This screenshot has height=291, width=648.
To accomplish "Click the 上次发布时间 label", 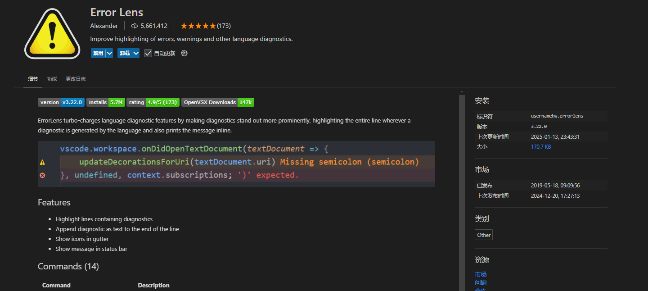I will point(493,196).
